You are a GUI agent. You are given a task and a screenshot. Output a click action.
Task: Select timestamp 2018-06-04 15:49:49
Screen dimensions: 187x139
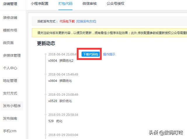click(x=63, y=74)
